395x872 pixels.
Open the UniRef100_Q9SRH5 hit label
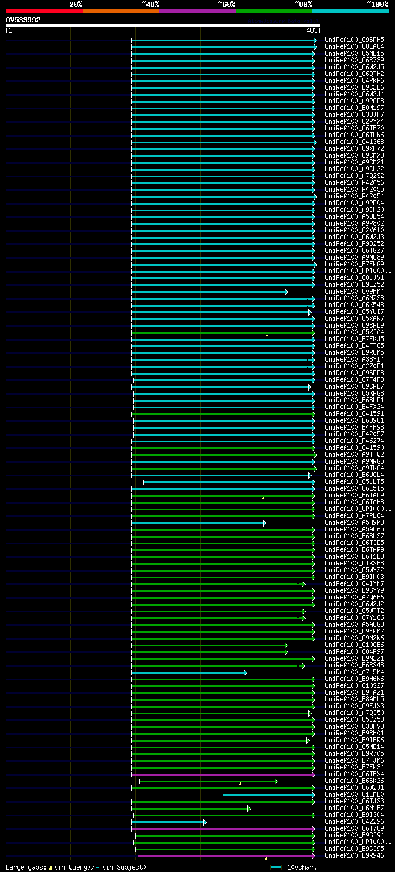click(354, 40)
